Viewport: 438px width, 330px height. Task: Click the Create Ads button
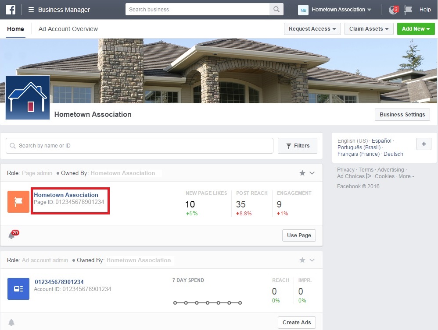click(297, 323)
